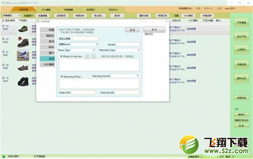Click the blue shoe thumbnail of item 21
Image resolution: width=253 pixels, height=159 pixels.
(x=23, y=55)
